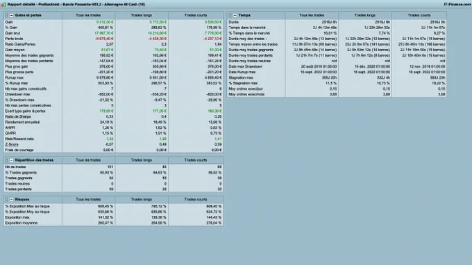Select Trades courts header in Temps
This screenshot has height=265, width=472.
[419, 15]
